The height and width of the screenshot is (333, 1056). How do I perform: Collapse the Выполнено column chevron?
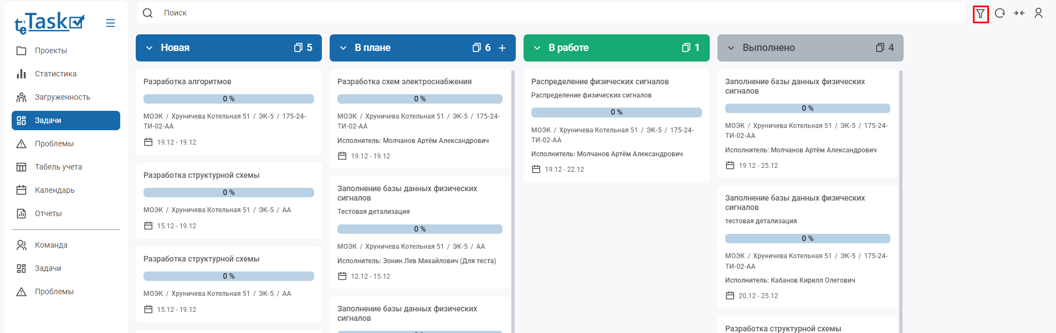(731, 48)
